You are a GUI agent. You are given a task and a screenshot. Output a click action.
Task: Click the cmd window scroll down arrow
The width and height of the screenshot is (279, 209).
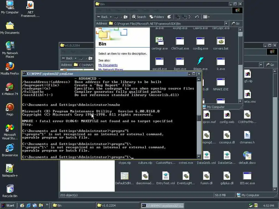[x=199, y=156]
